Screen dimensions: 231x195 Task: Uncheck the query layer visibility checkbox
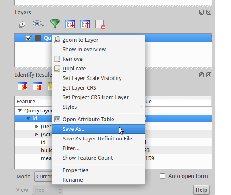28,38
